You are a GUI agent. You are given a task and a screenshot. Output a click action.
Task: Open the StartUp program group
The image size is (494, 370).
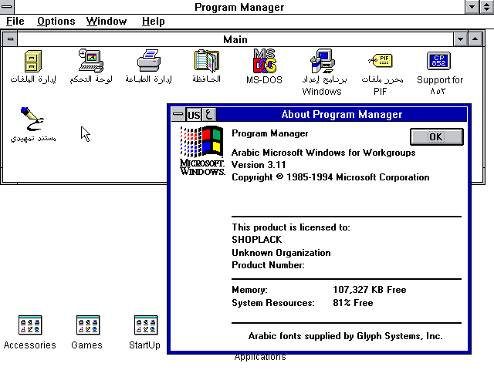click(x=146, y=325)
